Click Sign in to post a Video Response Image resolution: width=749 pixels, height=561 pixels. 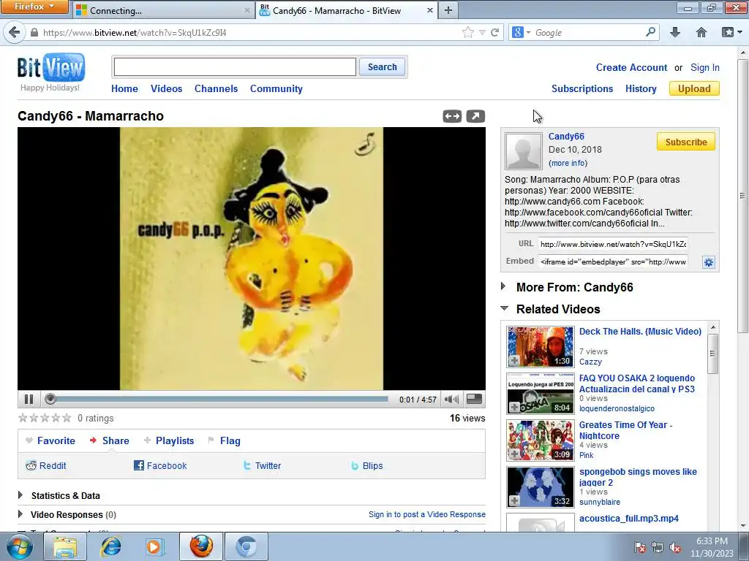click(x=427, y=514)
